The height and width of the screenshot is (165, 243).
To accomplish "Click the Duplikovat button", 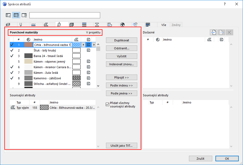I will click(122, 40).
